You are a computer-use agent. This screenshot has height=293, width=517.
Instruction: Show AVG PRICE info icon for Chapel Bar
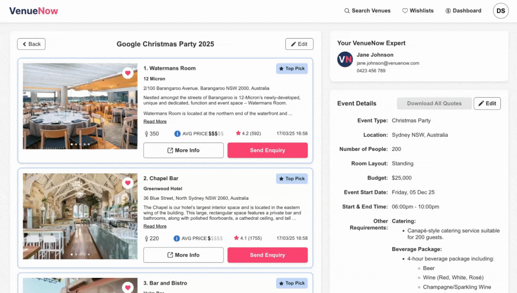pyautogui.click(x=177, y=238)
